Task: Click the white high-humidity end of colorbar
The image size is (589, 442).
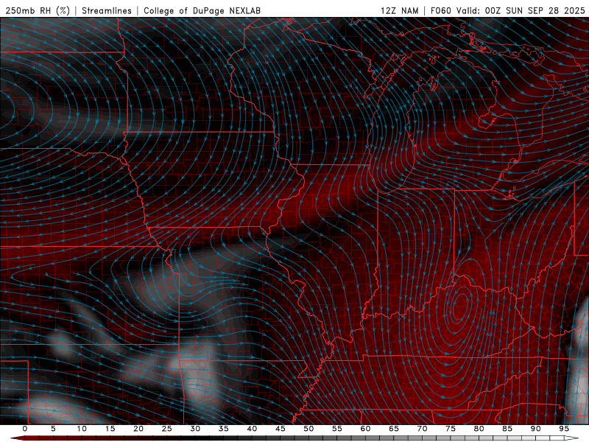Action: click(572, 438)
